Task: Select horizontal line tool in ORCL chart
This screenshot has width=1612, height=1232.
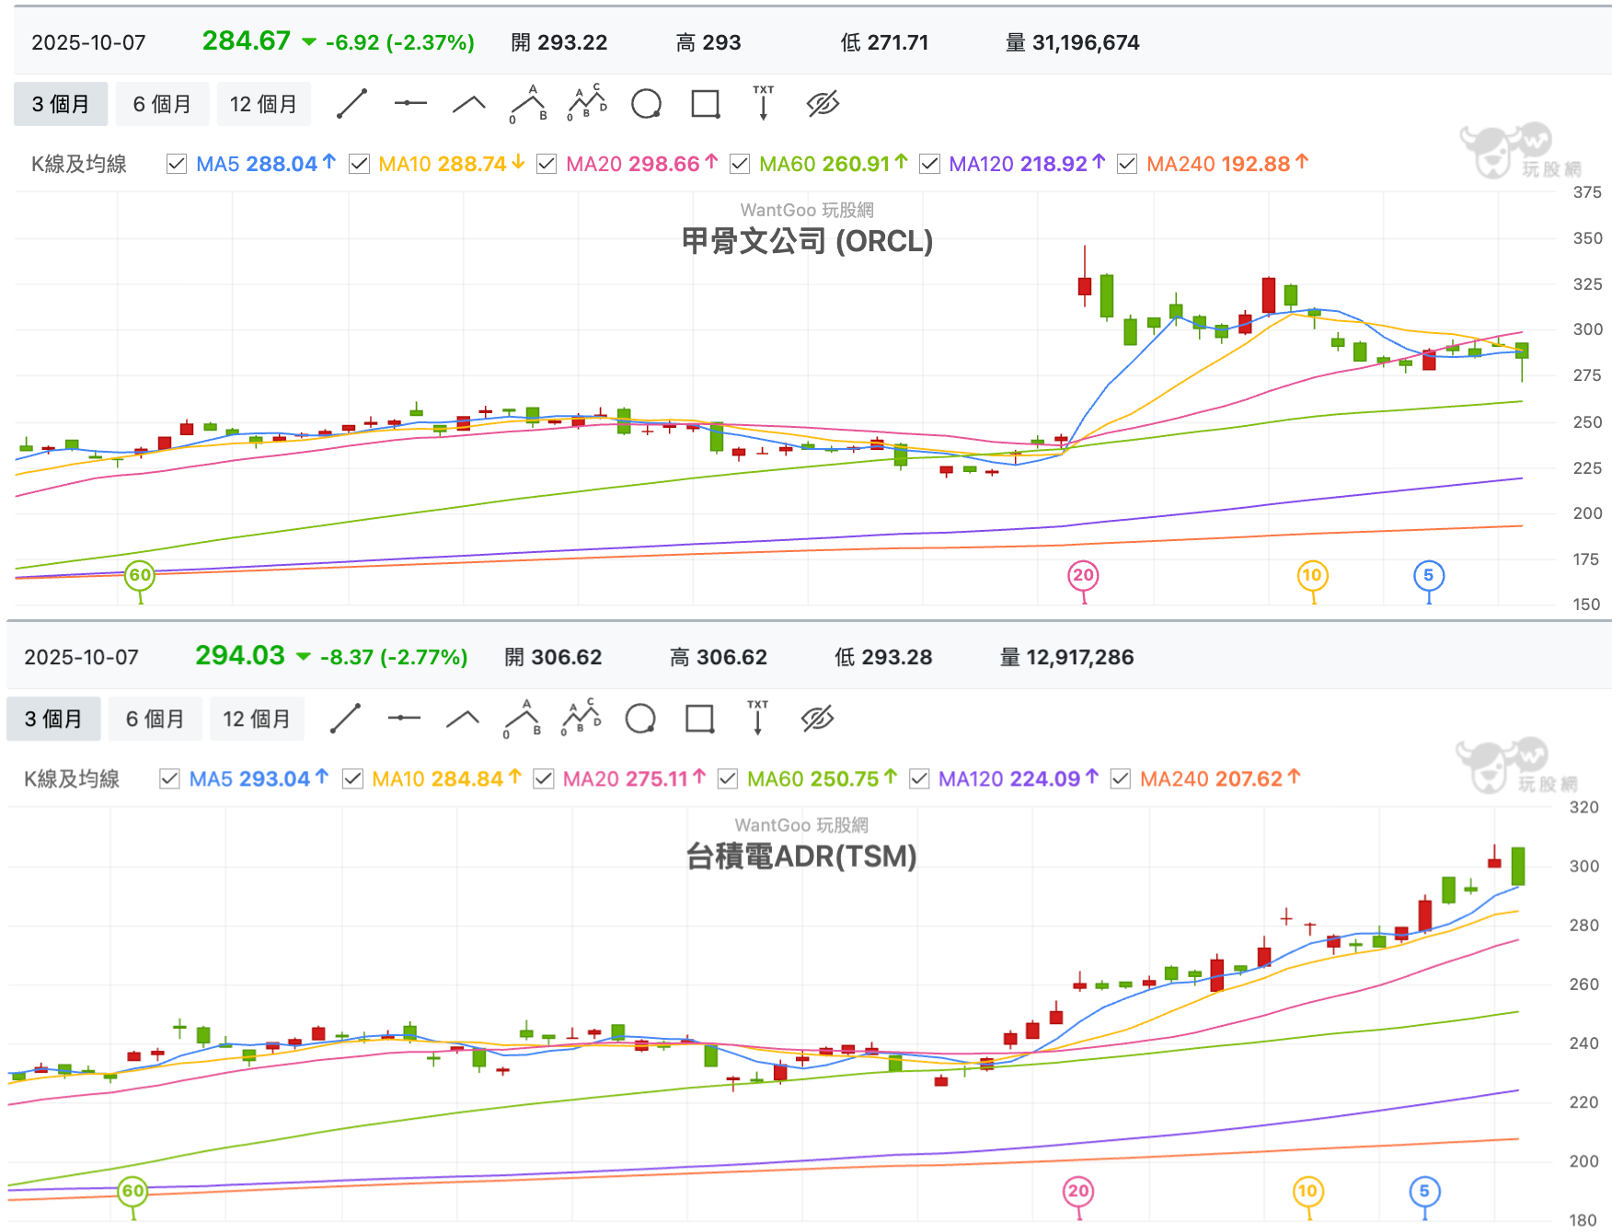Action: point(410,104)
